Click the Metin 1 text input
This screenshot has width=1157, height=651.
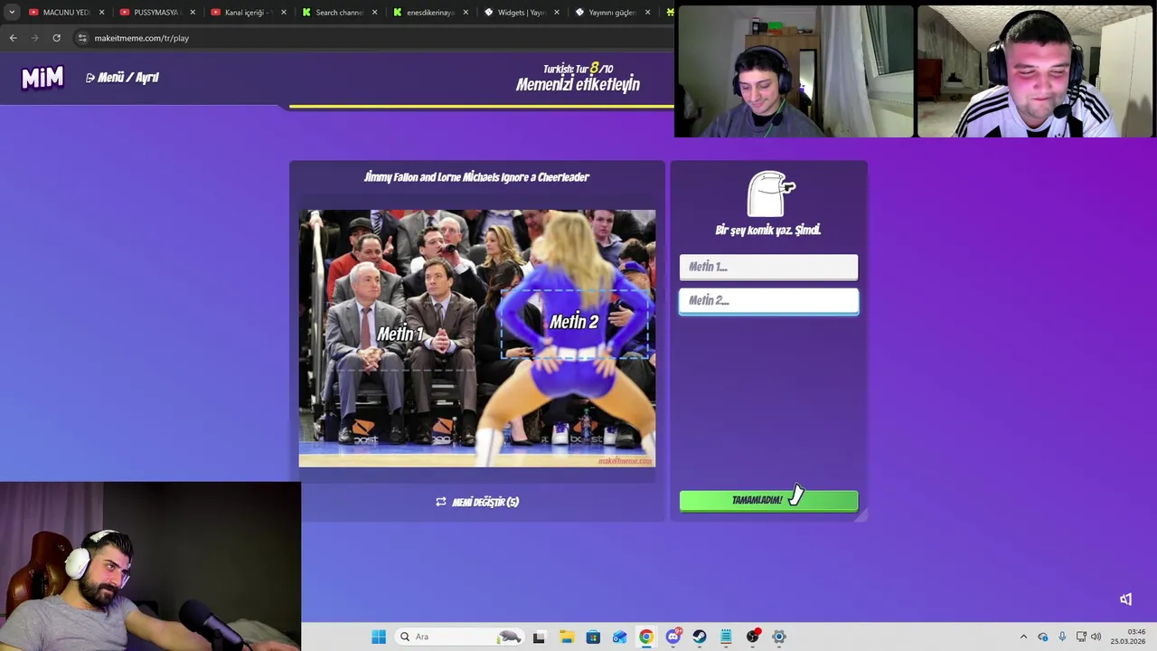(768, 267)
